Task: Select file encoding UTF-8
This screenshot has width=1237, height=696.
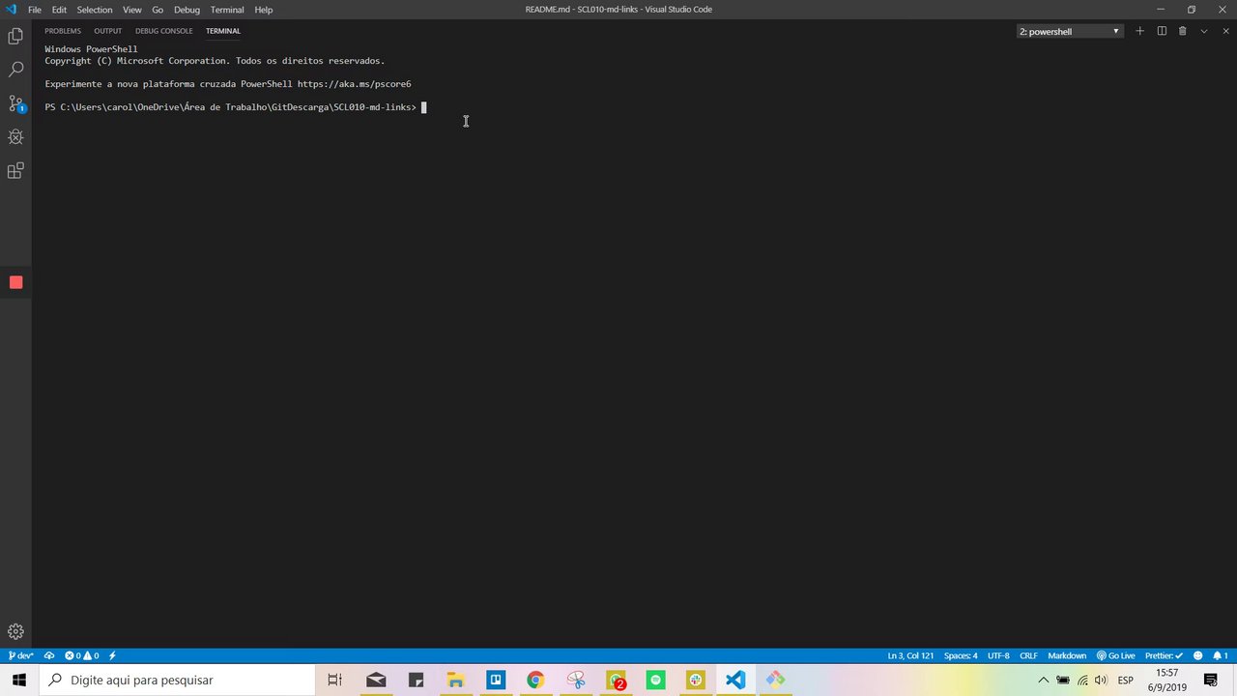Action: pos(998,655)
